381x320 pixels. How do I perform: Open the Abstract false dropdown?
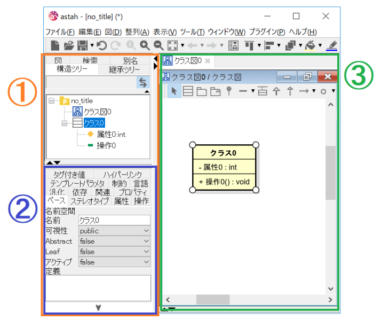(x=114, y=241)
